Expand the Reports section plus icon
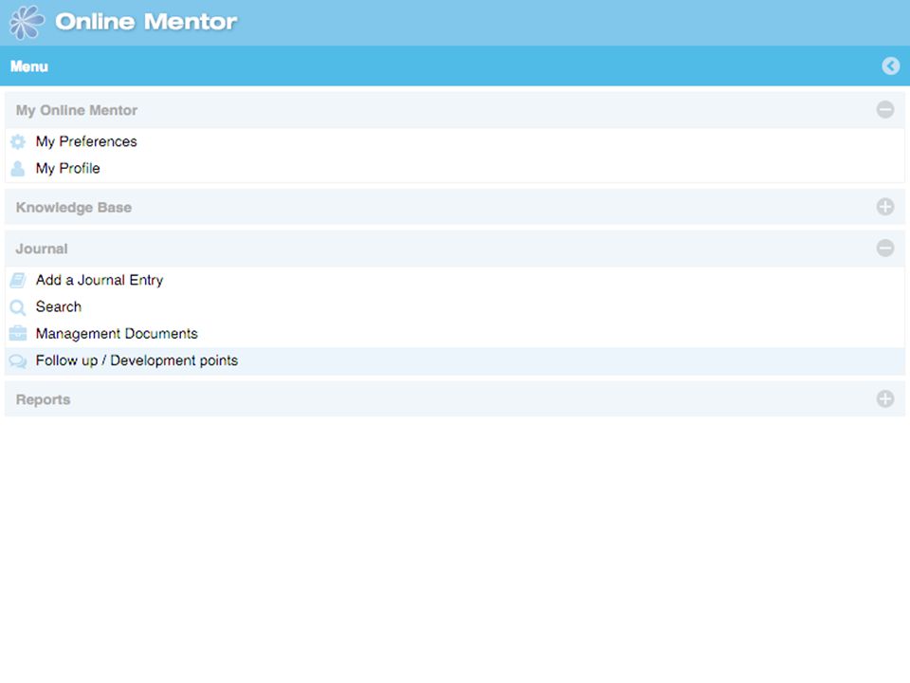Image resolution: width=910 pixels, height=683 pixels. pyautogui.click(x=885, y=398)
